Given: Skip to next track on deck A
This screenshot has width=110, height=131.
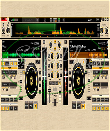Looking at the screenshot, I should (x=39, y=62).
